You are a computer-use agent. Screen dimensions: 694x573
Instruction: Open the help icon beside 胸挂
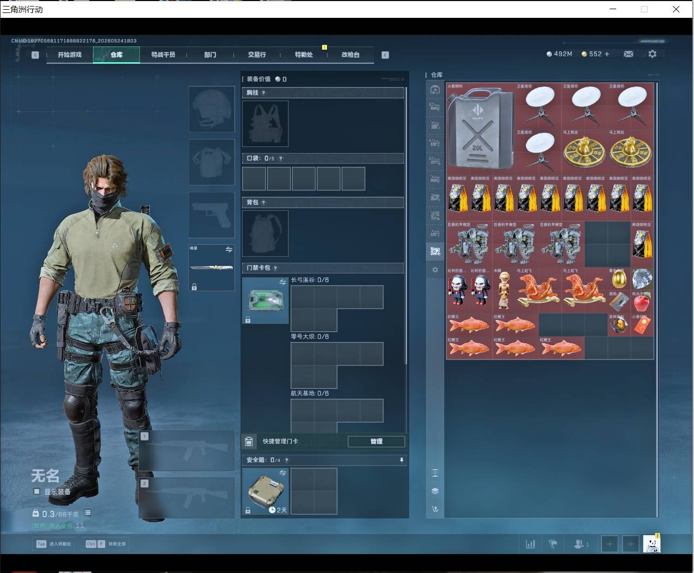(264, 93)
